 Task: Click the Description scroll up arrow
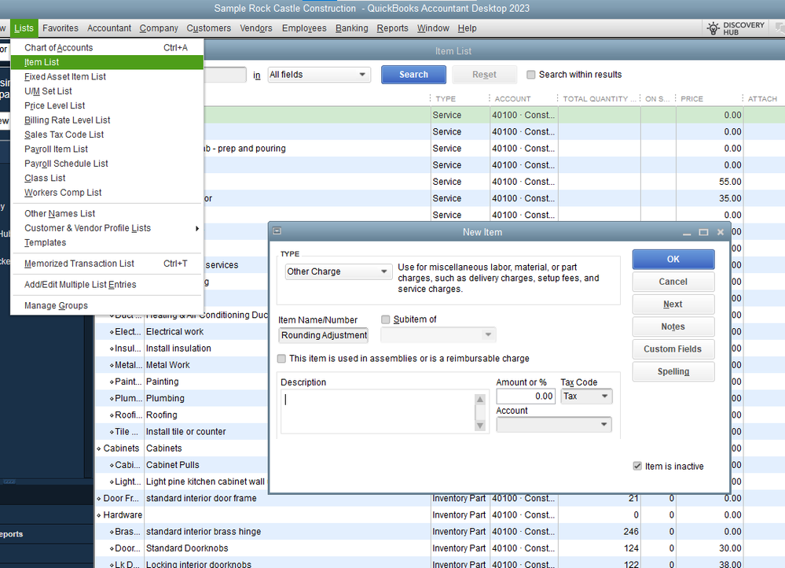pyautogui.click(x=480, y=399)
